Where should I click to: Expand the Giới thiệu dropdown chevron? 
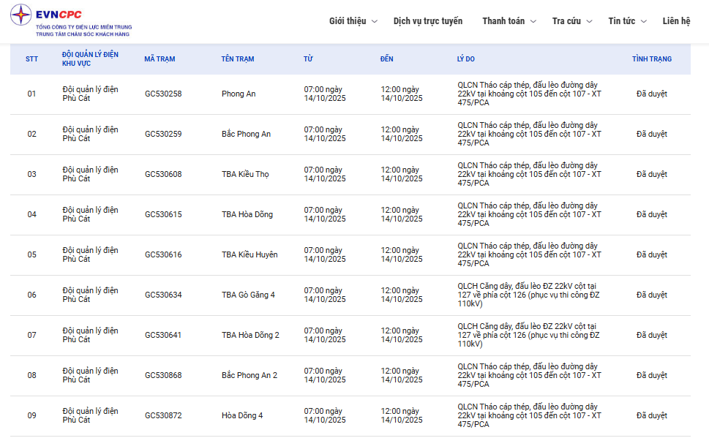coord(375,21)
